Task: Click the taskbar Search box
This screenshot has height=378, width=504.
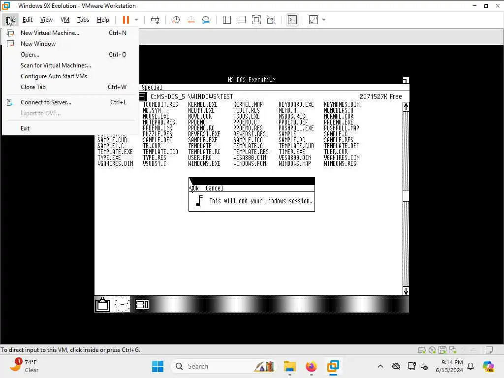Action: point(224,366)
